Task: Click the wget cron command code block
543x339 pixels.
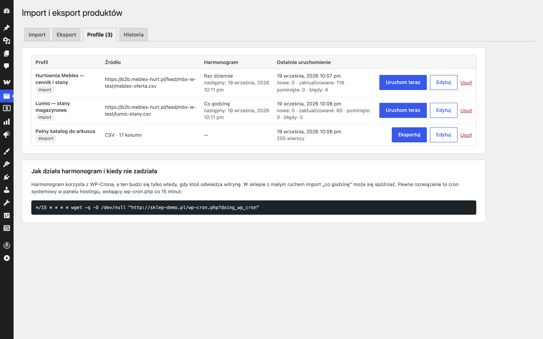Action: pyautogui.click(x=253, y=207)
